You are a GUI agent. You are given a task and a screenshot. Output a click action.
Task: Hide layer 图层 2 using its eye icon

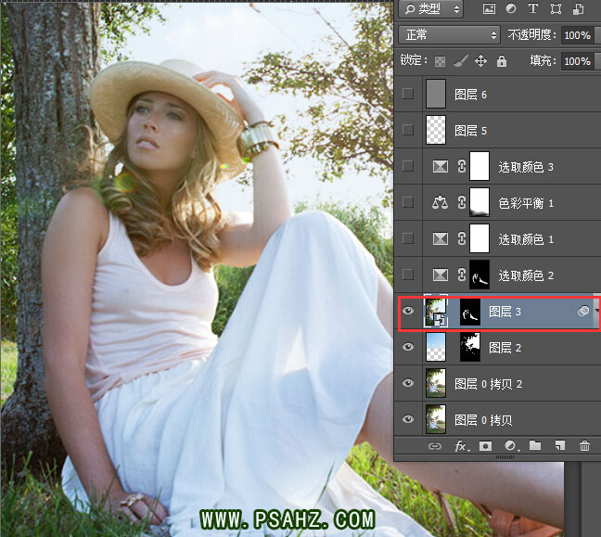408,348
